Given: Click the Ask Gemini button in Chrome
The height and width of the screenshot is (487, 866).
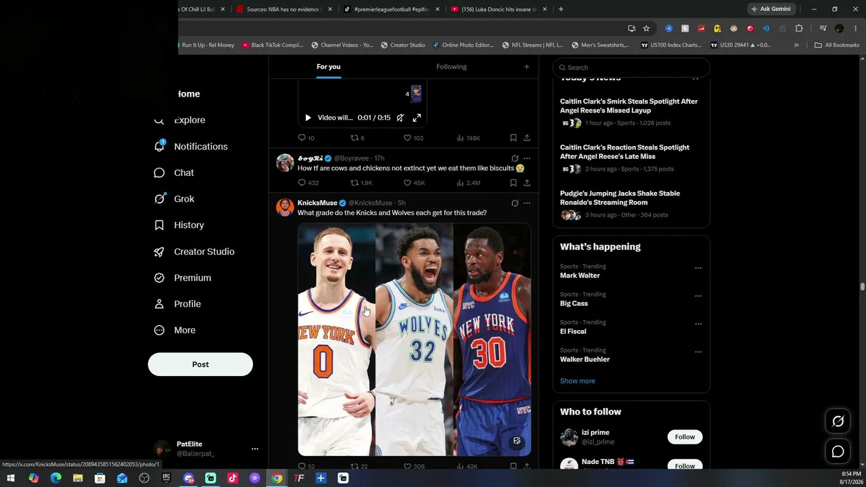Looking at the screenshot, I should [771, 9].
